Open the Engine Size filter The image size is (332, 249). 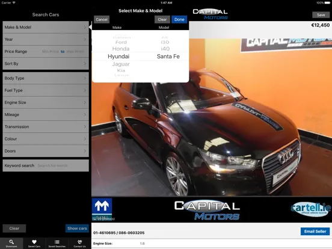click(x=46, y=102)
